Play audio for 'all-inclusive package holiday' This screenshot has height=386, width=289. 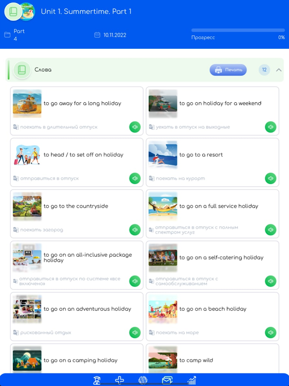(x=135, y=281)
